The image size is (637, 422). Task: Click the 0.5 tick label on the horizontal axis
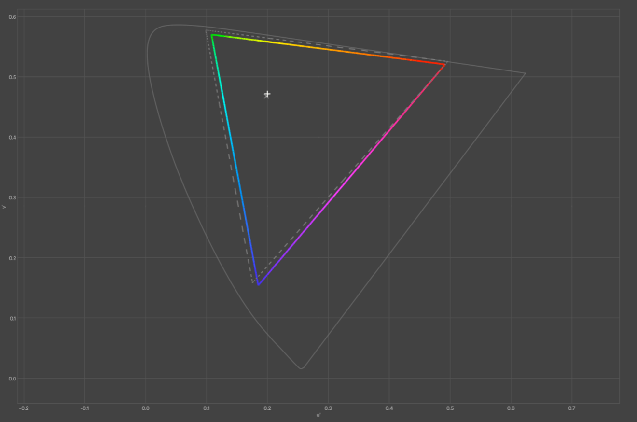[x=450, y=408]
